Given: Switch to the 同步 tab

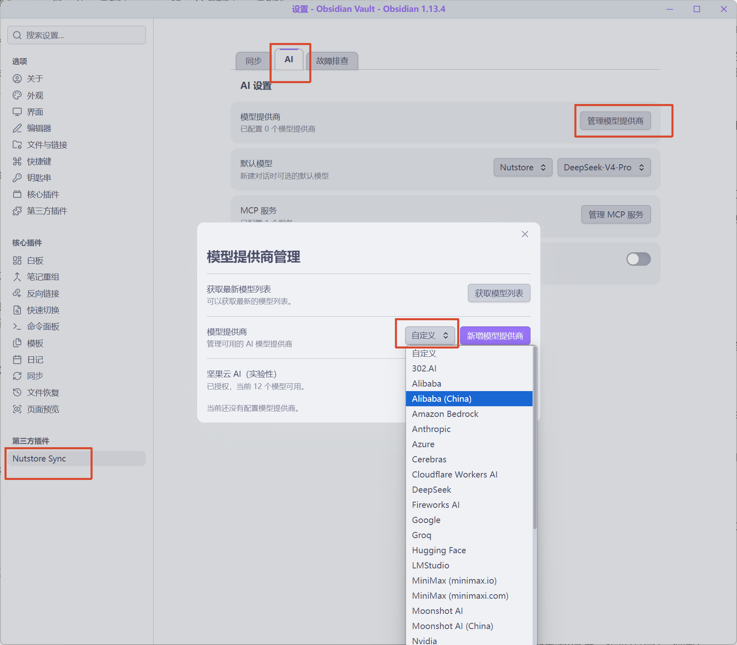Looking at the screenshot, I should point(253,61).
